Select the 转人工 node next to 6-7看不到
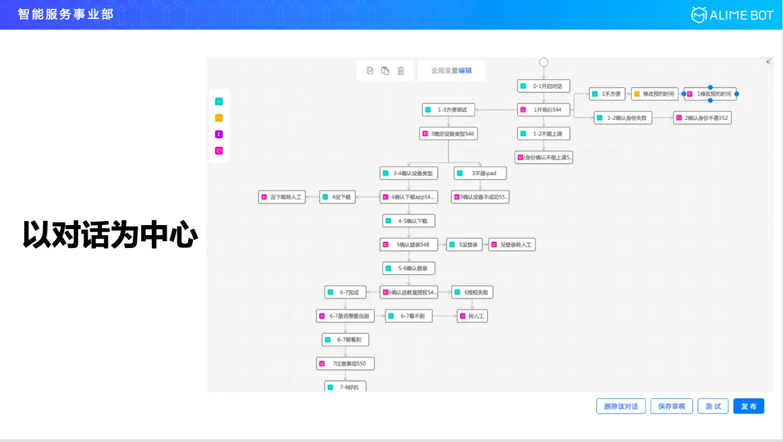783x442 pixels. tap(472, 316)
